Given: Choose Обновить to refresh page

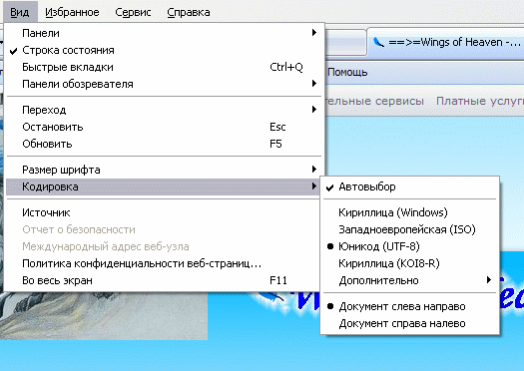Looking at the screenshot, I should point(164,144).
